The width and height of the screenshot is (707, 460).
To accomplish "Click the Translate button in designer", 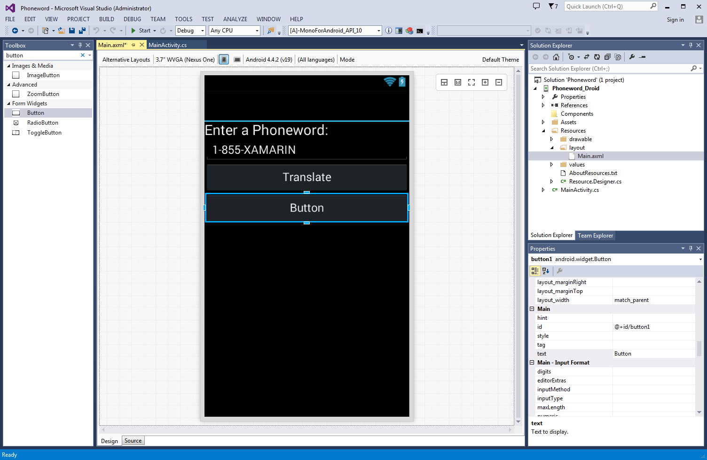I will tap(306, 177).
